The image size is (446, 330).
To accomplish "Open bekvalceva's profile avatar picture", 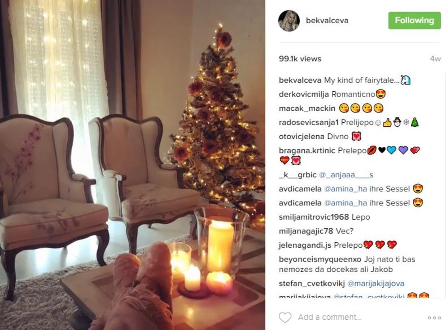I will (x=289, y=21).
